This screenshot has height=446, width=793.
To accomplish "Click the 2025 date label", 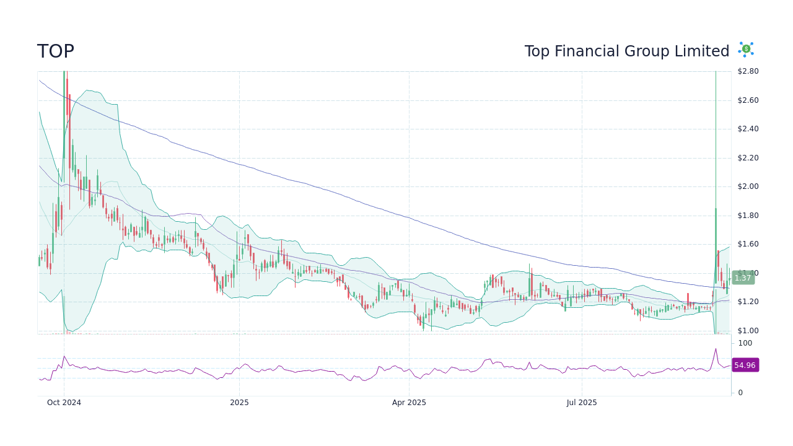I will tap(239, 402).
